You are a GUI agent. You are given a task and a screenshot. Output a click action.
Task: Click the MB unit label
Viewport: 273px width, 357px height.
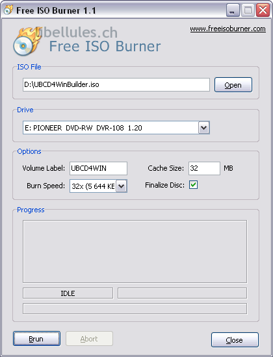point(228,168)
